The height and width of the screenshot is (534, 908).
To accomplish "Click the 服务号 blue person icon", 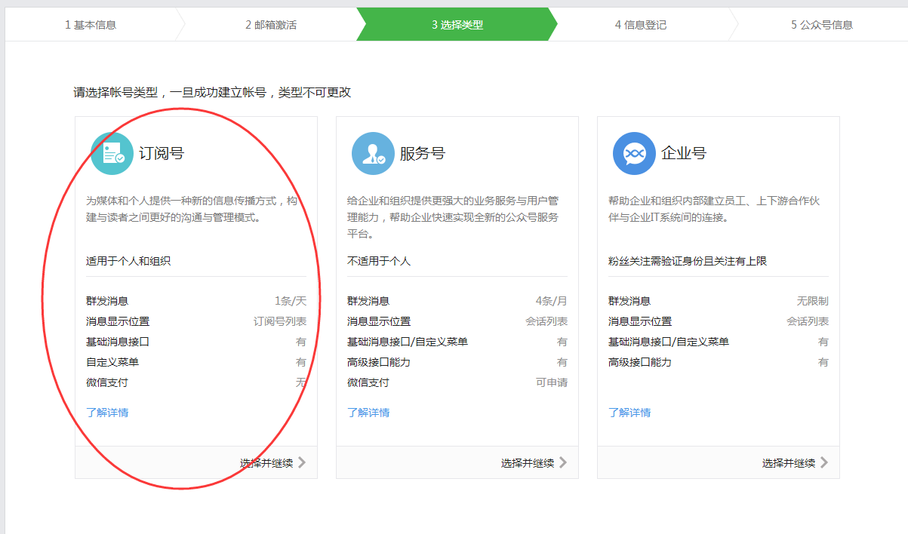I will (373, 153).
